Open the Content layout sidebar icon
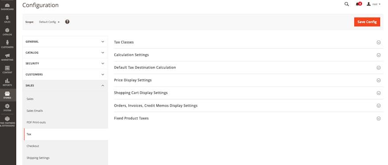The width and height of the screenshot is (388, 165). [x=7, y=70]
